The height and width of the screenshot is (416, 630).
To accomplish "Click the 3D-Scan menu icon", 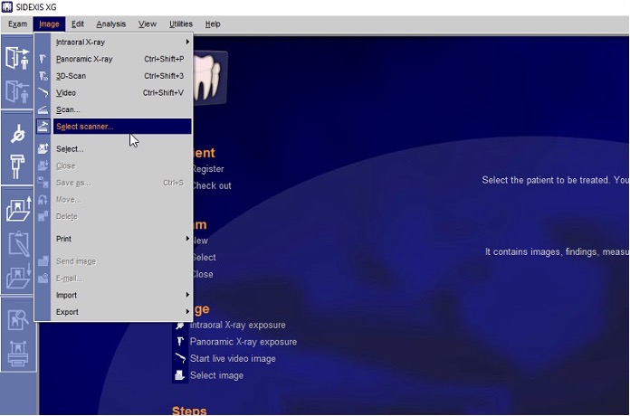I will pos(43,76).
